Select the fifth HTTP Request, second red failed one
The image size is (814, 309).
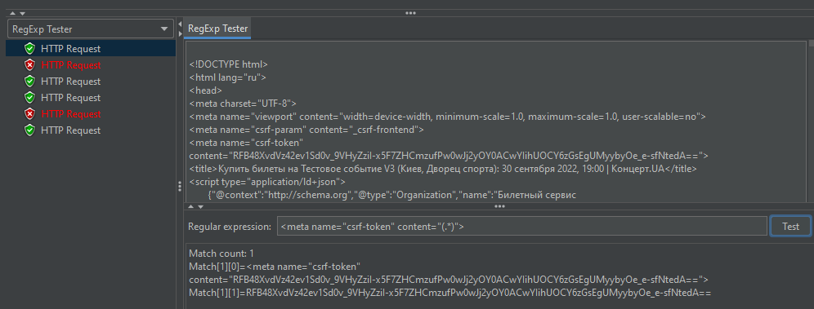pos(70,114)
